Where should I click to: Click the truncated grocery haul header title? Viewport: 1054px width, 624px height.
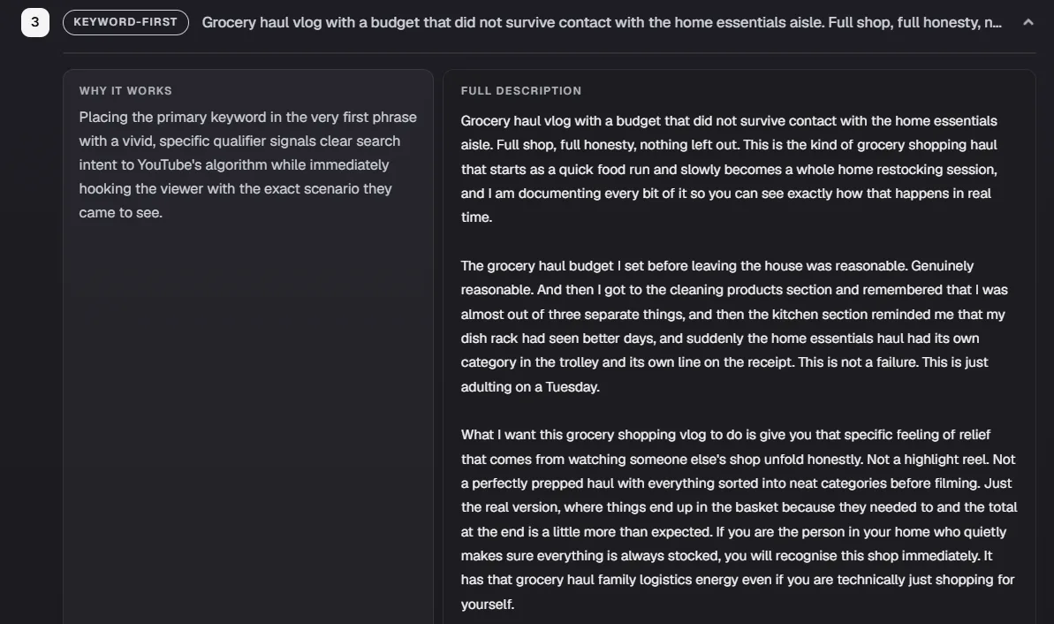coord(602,22)
